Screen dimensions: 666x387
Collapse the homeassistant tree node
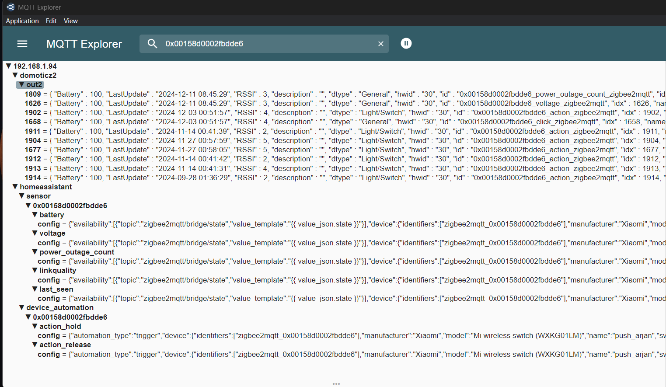click(15, 187)
